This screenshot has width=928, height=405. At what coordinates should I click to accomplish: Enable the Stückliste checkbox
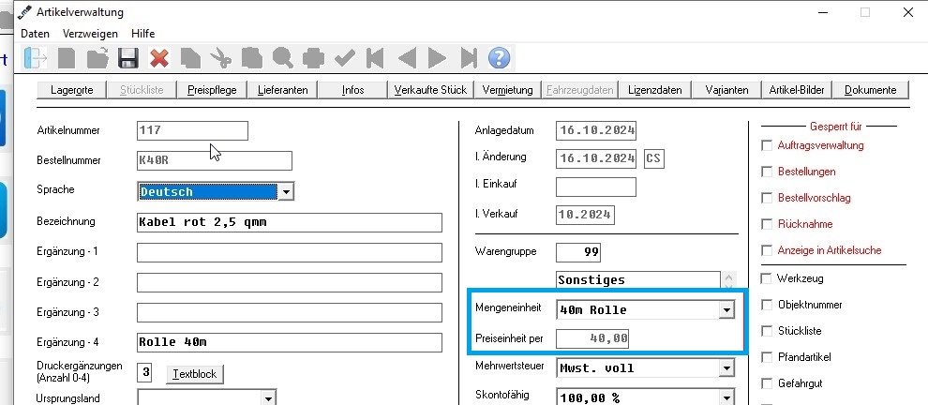pos(767,331)
